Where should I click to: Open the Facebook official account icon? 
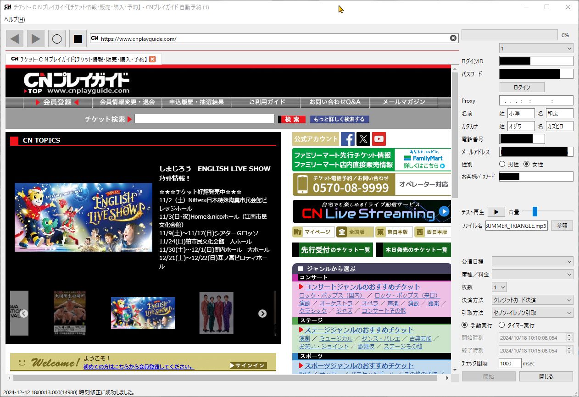[348, 139]
